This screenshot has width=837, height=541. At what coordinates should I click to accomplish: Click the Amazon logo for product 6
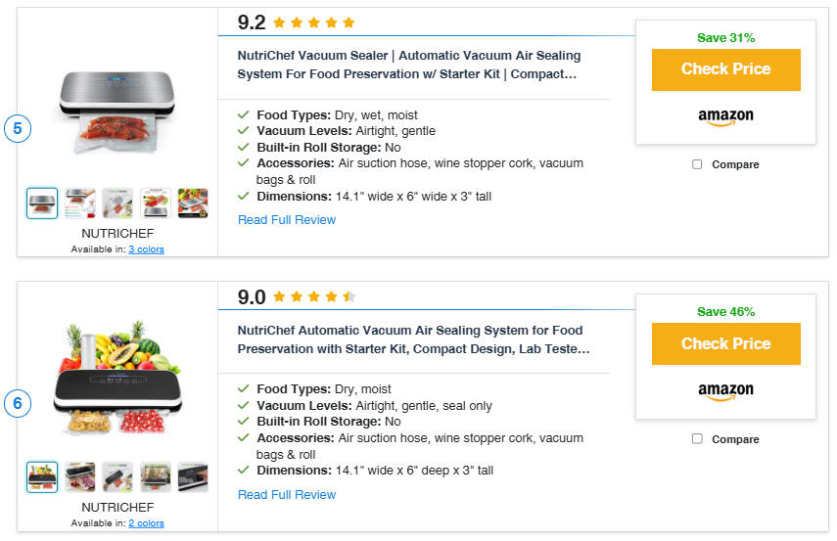(725, 391)
